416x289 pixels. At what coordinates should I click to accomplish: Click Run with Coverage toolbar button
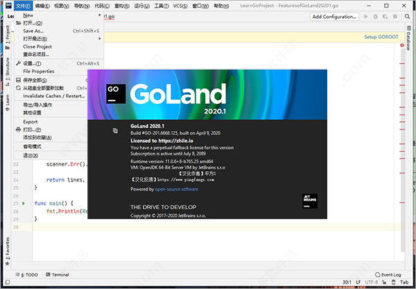click(385, 17)
